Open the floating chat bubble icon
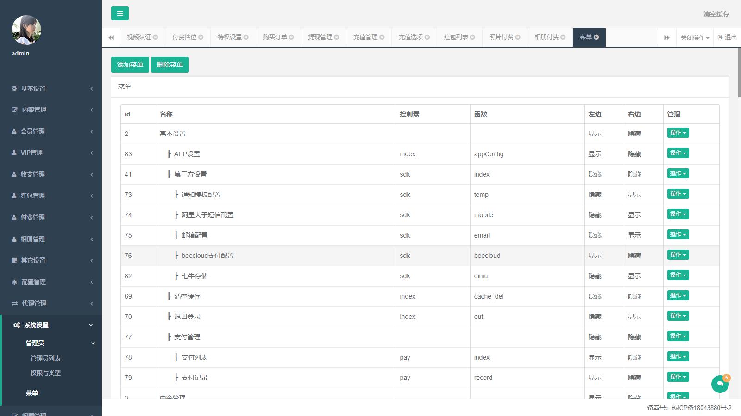 point(720,384)
